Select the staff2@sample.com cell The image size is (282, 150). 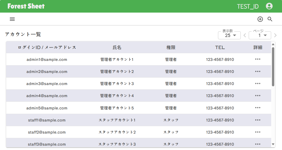pyautogui.click(x=47, y=132)
